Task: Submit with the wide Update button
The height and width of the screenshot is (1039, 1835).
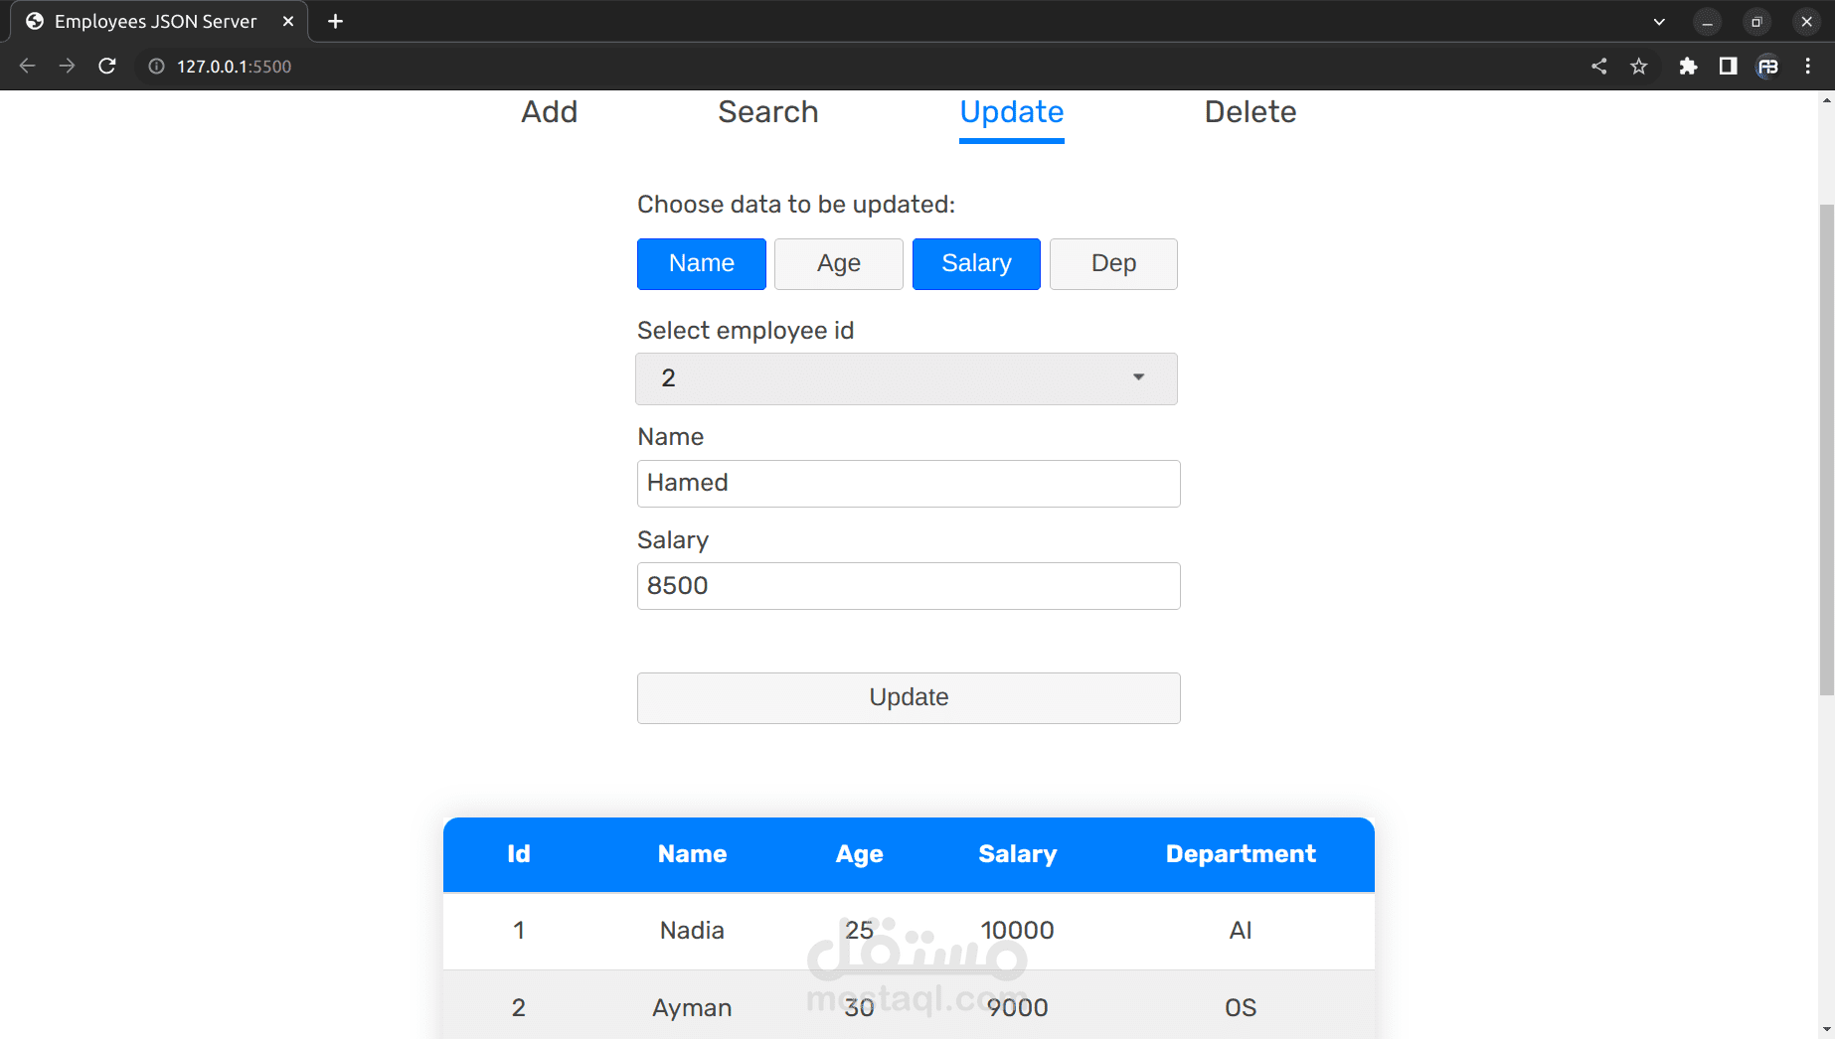Action: (x=909, y=698)
